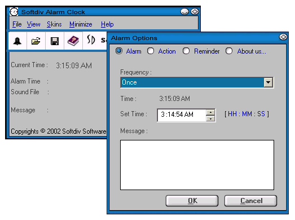Click the Alarm Time label in main window
Viewport: 295px width, 220px height.
coord(25,81)
